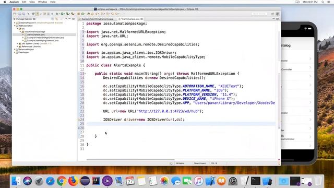Expand the SeleniumProject node
This screenshot has height=188, width=334.
coord(15,50)
